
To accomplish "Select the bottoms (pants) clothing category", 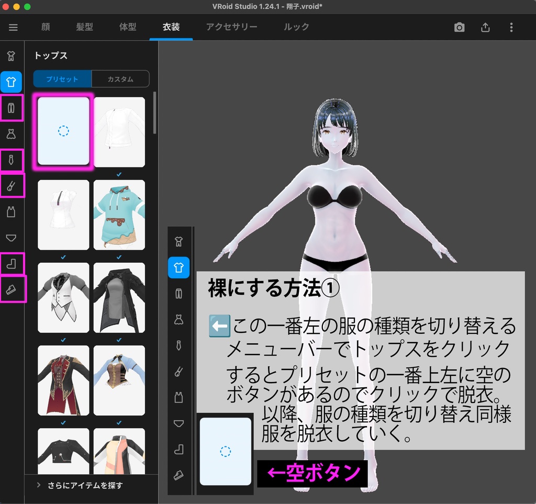I will [12, 108].
